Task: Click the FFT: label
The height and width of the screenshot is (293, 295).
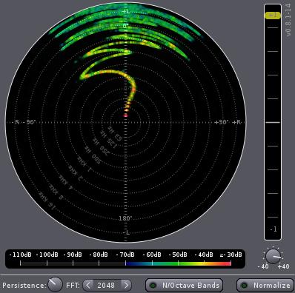Action: pos(73,286)
